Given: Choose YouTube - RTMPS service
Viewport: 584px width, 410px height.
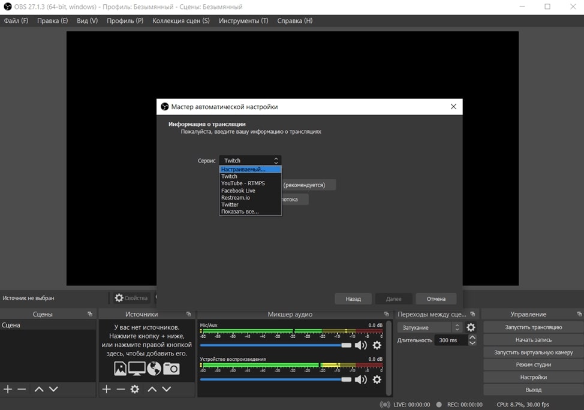Looking at the screenshot, I should tap(250, 183).
